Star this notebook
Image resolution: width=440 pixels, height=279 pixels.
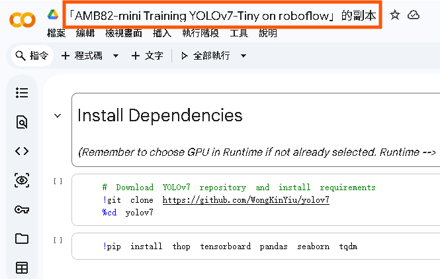pos(395,15)
